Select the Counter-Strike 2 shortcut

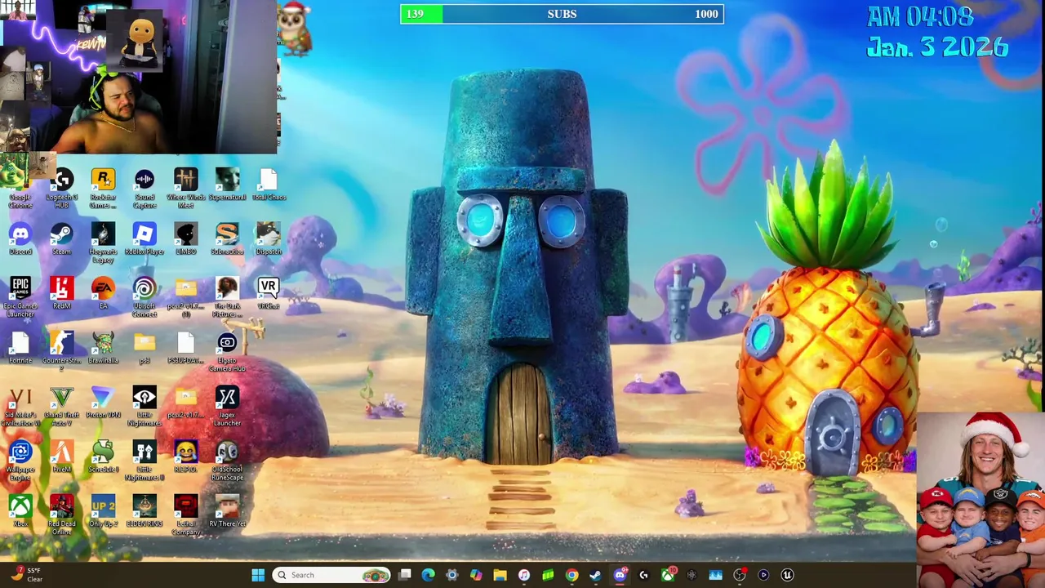pyautogui.click(x=62, y=352)
